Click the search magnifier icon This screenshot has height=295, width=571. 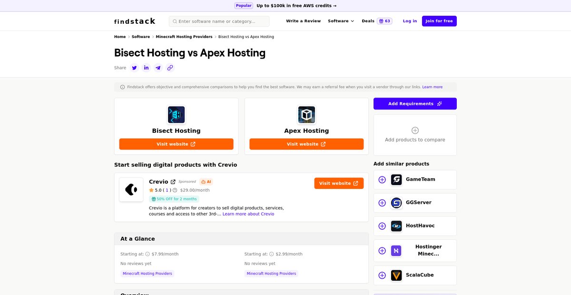[x=175, y=21]
